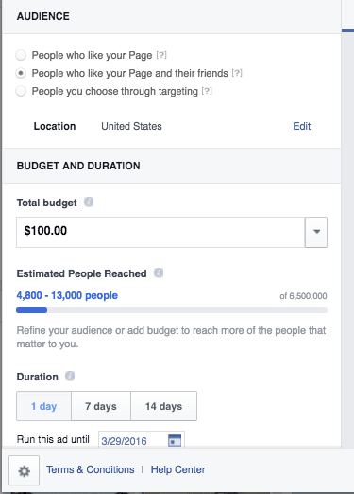
Task: Select People who like your Page and their friends
Action: coord(21,73)
